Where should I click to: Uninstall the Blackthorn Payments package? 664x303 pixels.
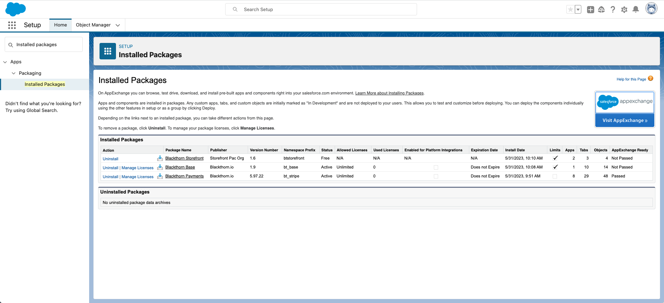coord(111,177)
